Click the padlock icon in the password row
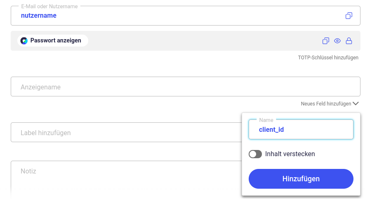 349,41
